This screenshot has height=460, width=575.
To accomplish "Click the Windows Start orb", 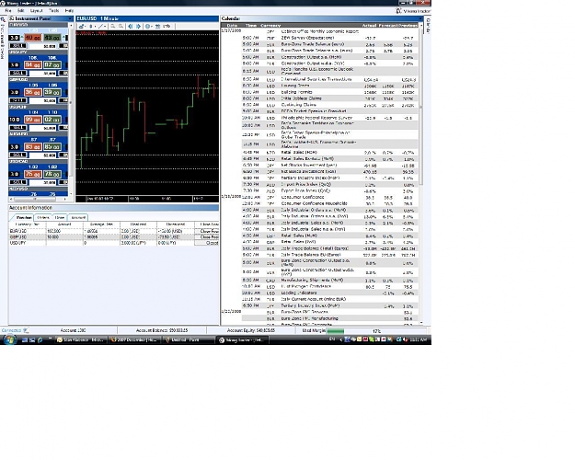I will pyautogui.click(x=9, y=339).
